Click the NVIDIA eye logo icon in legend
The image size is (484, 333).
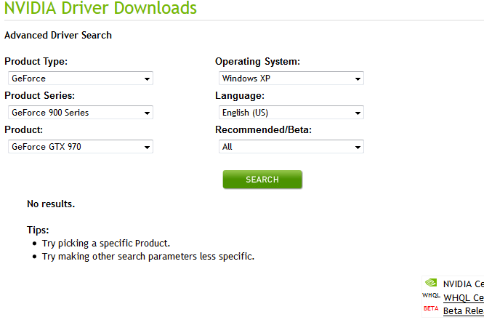431,282
